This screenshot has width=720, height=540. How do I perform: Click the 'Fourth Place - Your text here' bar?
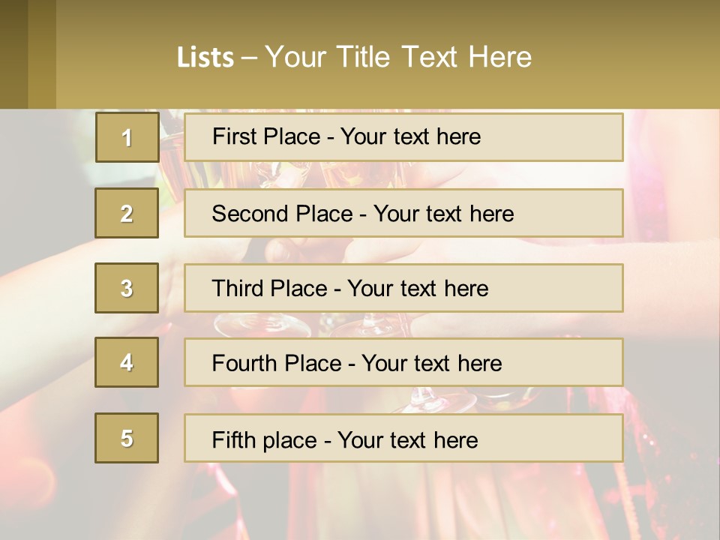point(403,362)
